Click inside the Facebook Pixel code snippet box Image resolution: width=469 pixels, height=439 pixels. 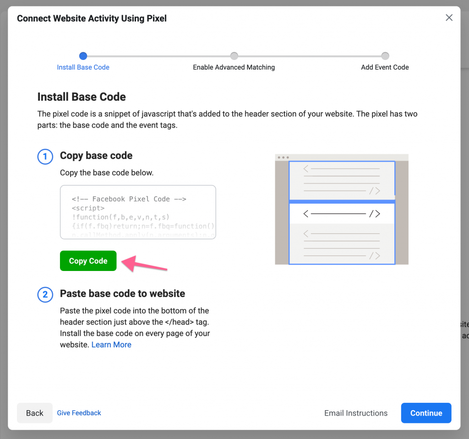(138, 212)
